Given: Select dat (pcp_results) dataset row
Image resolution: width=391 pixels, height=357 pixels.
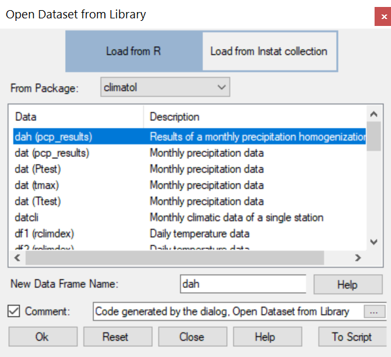Looking at the screenshot, I should coord(189,153).
